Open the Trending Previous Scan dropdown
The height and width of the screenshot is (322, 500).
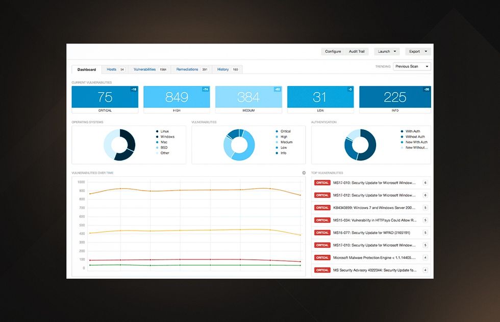point(412,66)
